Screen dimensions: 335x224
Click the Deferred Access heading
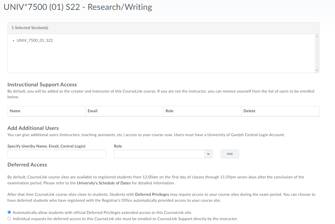tap(27, 165)
